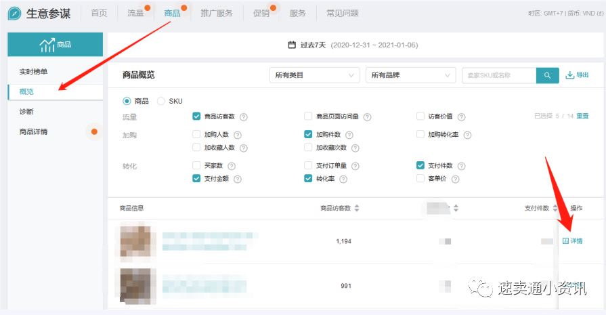Click the help icon next to 加购件数

[349, 135]
